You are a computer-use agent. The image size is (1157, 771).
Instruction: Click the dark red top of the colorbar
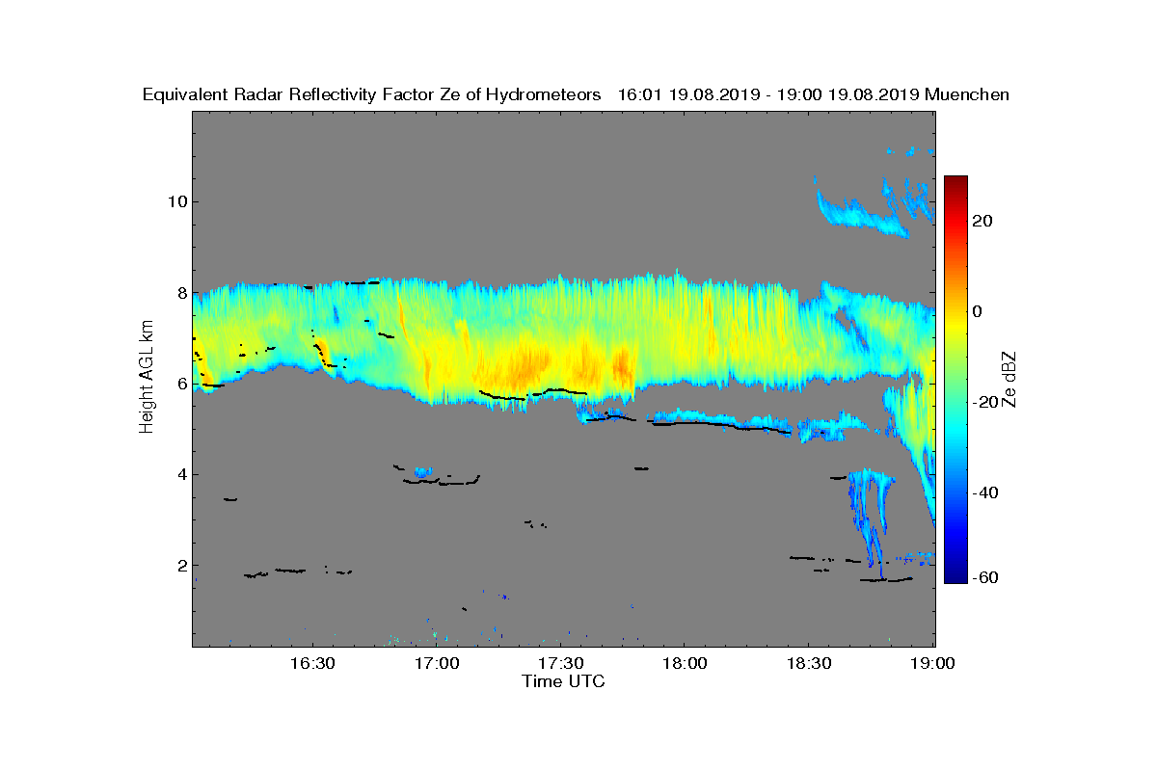click(x=955, y=183)
